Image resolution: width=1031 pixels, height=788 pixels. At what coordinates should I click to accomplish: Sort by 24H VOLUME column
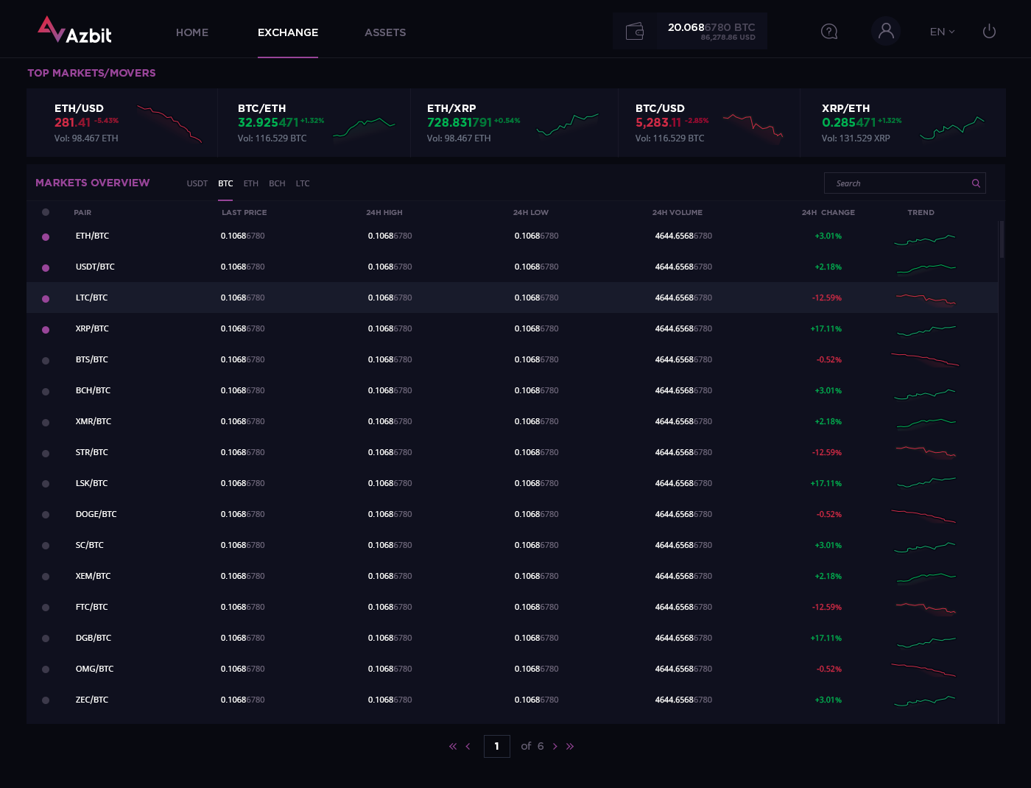pyautogui.click(x=678, y=212)
